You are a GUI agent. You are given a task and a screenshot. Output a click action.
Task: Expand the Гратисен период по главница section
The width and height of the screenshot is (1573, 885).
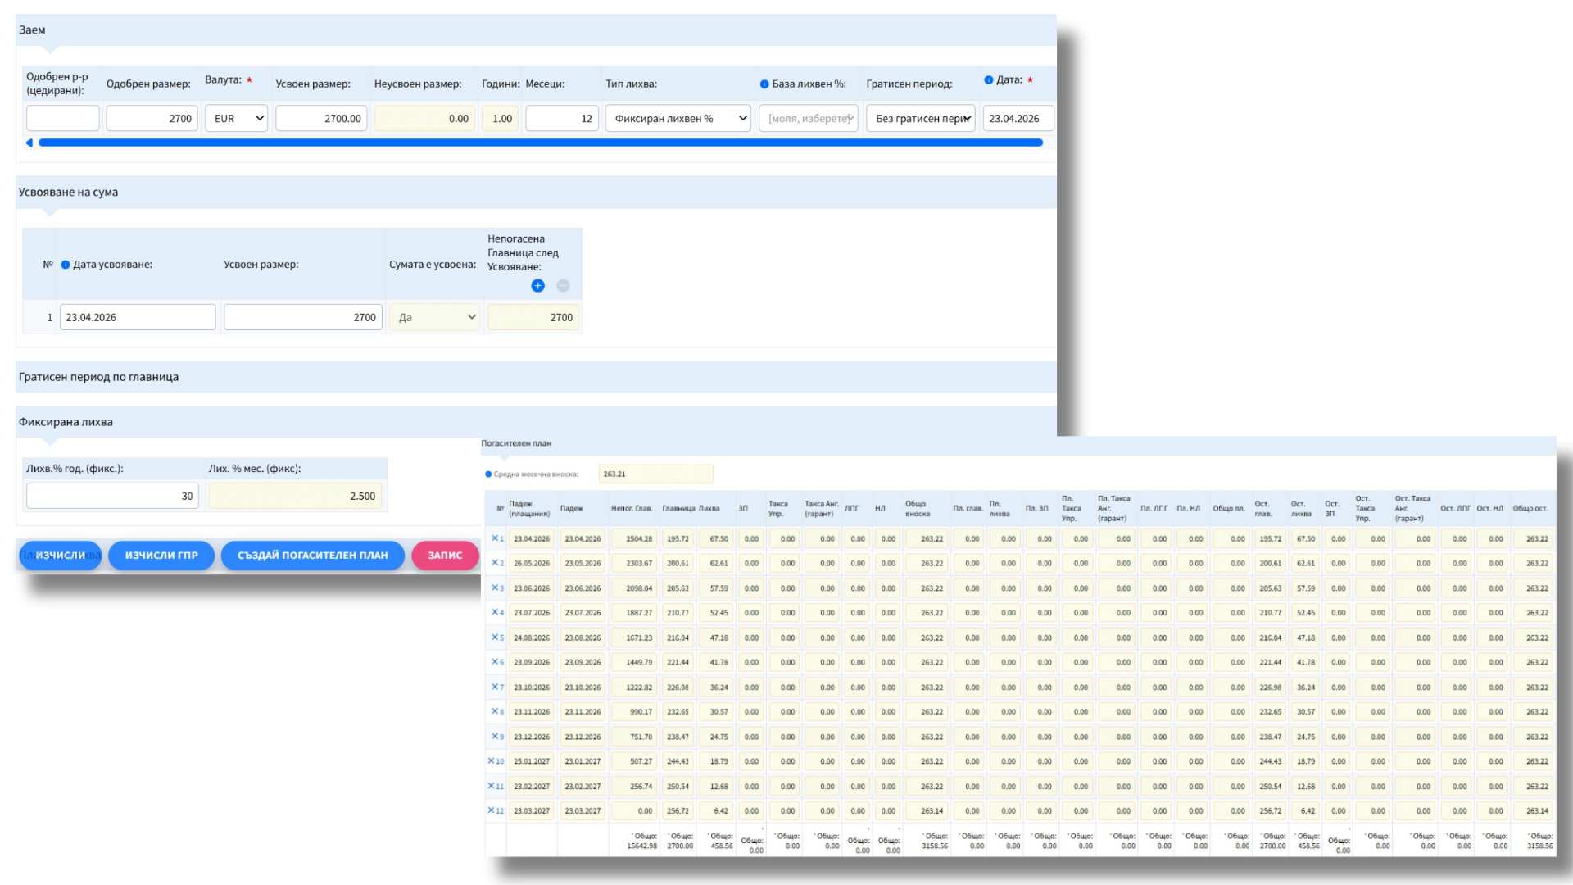click(536, 377)
